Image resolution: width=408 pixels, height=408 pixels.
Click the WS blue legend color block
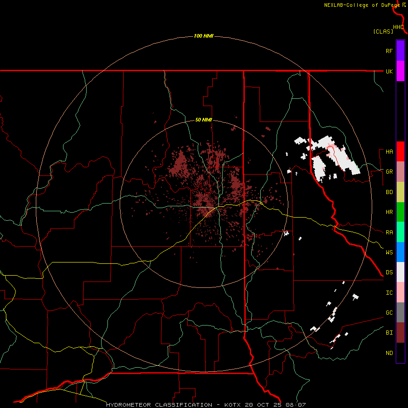(400, 252)
